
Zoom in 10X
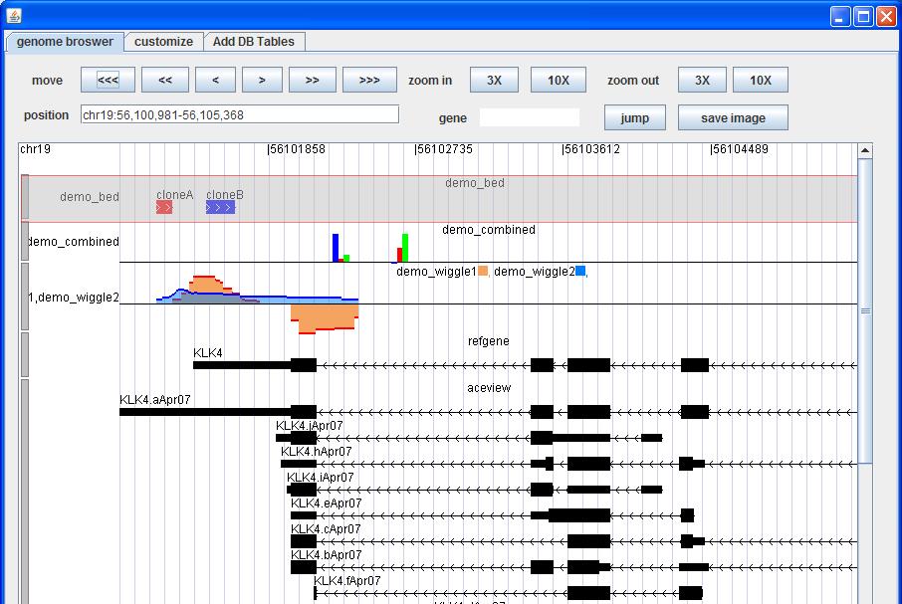tap(558, 81)
